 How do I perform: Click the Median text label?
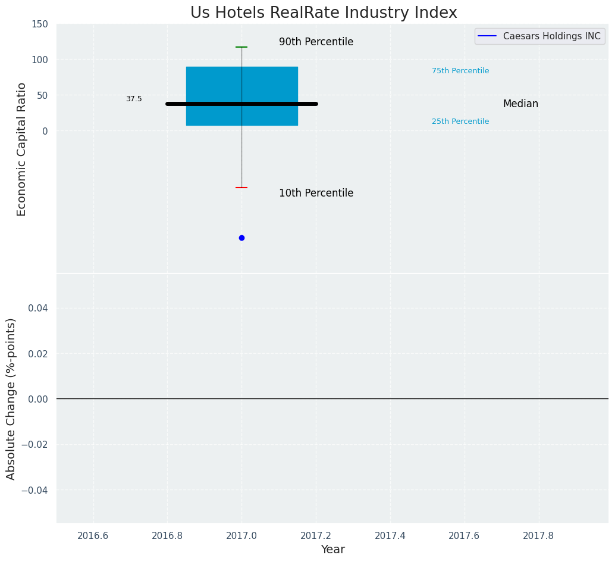[520, 104]
